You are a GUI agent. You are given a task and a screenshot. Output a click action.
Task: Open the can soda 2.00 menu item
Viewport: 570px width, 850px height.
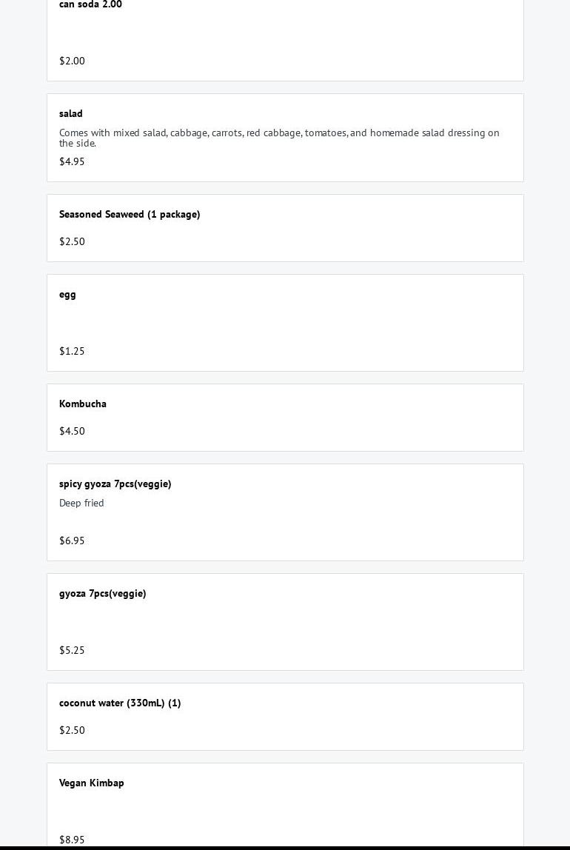point(90,4)
